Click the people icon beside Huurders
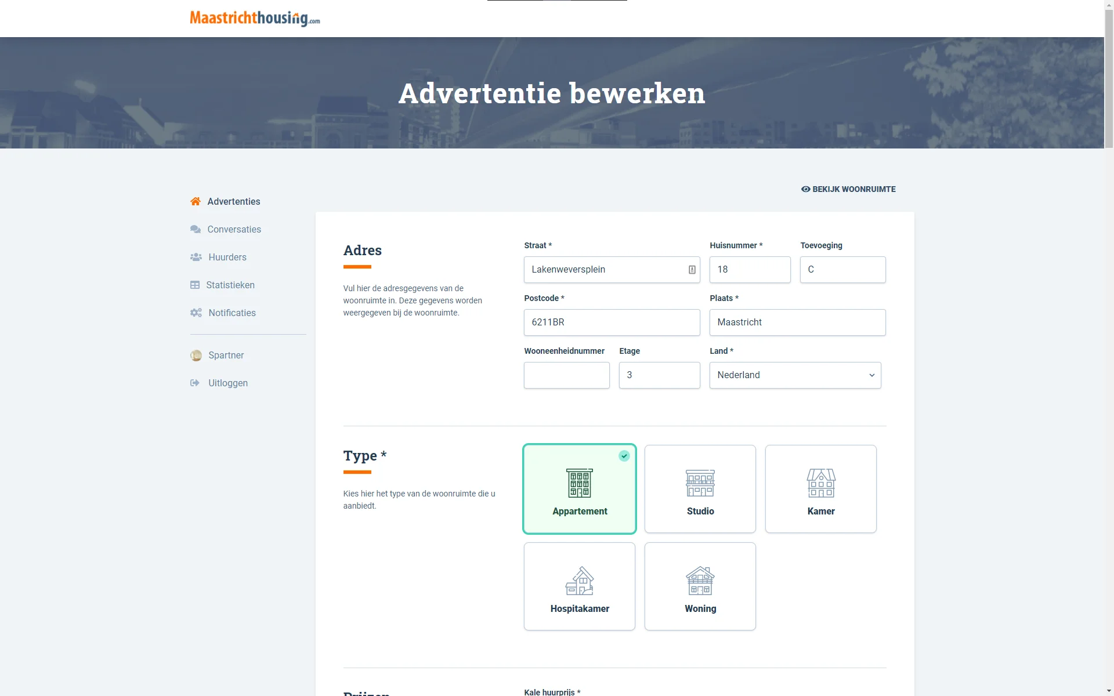Screen dimensions: 1114x696 point(196,257)
